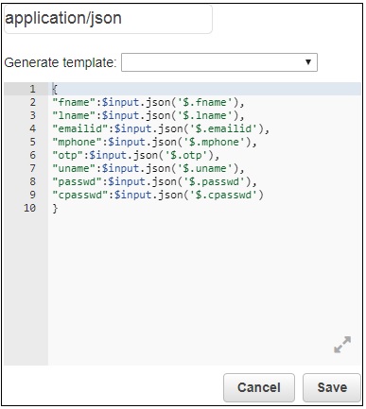
Task: Click the closing brace on line 10
Action: (x=55, y=208)
